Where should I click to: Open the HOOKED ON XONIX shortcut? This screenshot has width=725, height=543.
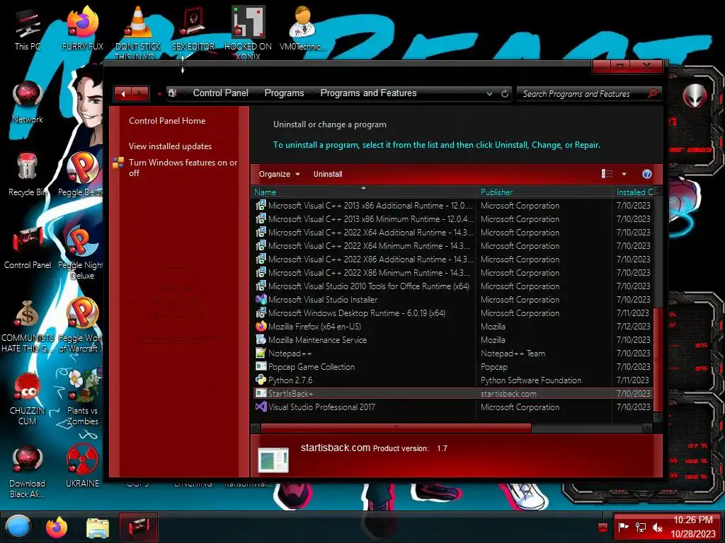[x=248, y=33]
